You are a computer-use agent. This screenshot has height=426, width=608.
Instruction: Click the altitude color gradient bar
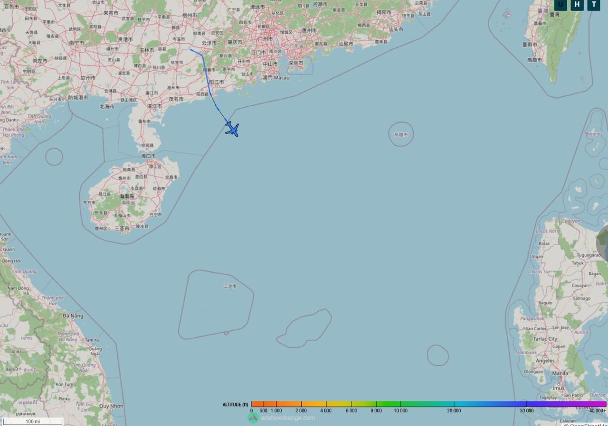click(x=428, y=404)
